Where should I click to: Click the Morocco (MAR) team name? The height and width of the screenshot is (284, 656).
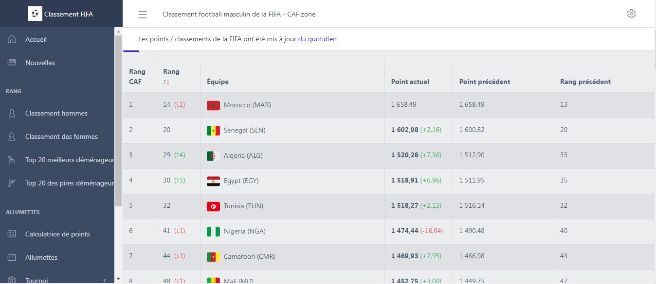click(x=247, y=105)
